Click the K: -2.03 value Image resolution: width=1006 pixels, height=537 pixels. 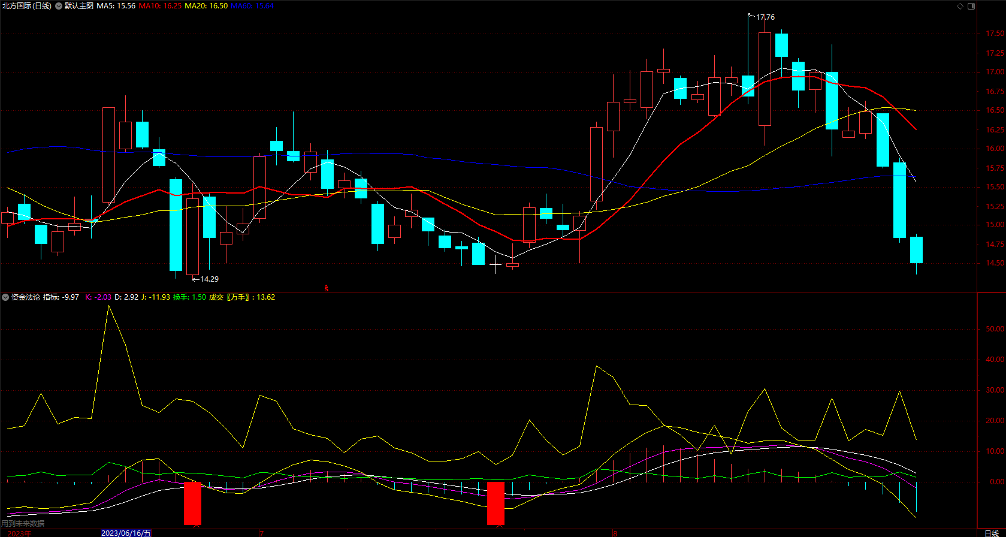pos(98,297)
